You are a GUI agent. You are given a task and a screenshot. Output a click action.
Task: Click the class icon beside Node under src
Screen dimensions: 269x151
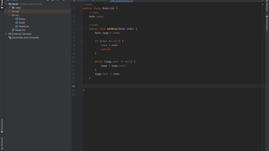click(x=17, y=23)
